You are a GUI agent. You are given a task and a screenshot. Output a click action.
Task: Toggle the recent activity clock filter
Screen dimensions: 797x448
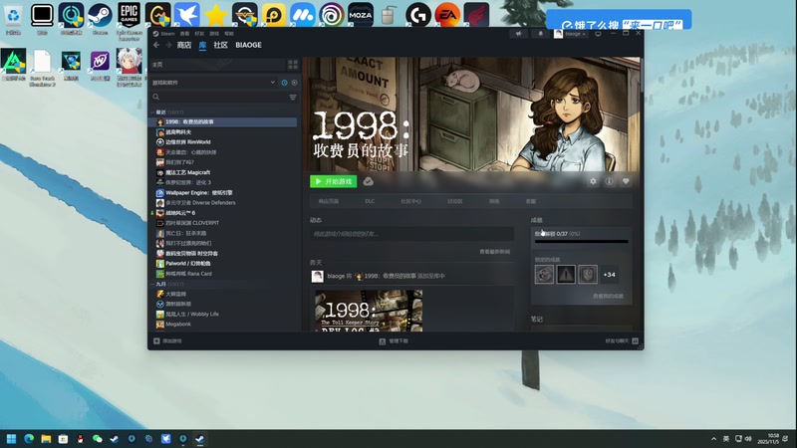[x=285, y=83]
